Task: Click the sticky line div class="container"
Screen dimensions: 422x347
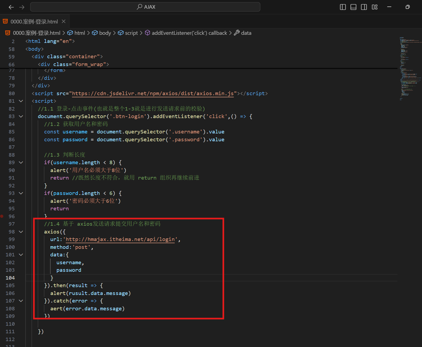Action: 67,57
